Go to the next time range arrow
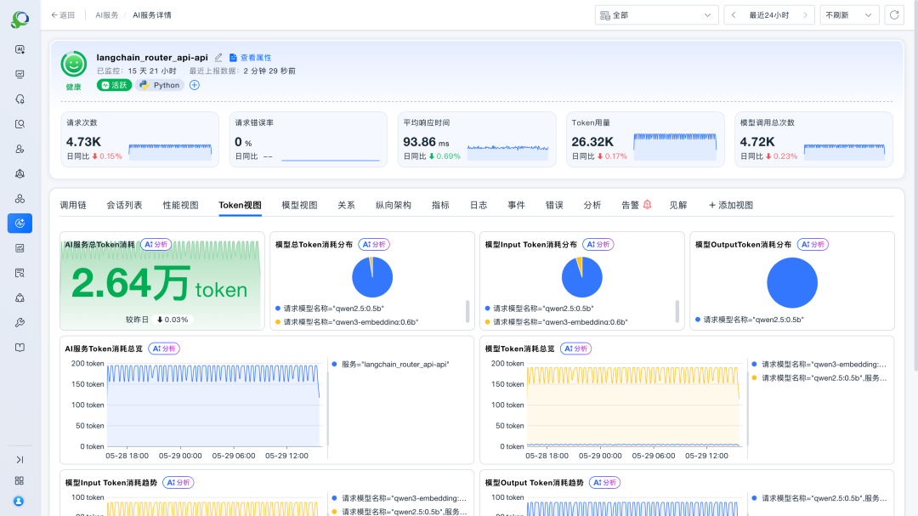Screen dimensions: 918x516 [805, 15]
